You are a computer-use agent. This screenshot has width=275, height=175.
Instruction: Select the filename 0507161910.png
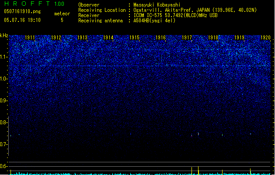(x=22, y=11)
